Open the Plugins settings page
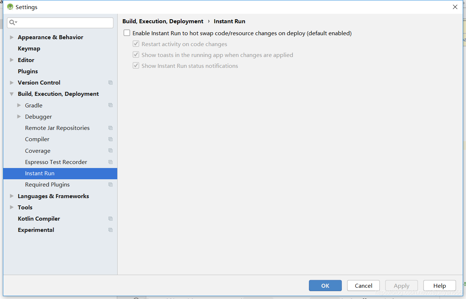This screenshot has width=466, height=299. tap(28, 71)
